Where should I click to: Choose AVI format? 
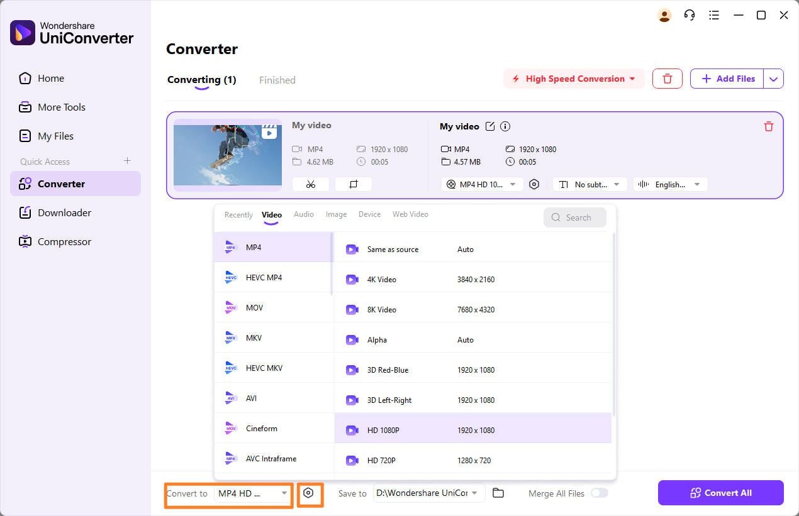click(x=272, y=398)
